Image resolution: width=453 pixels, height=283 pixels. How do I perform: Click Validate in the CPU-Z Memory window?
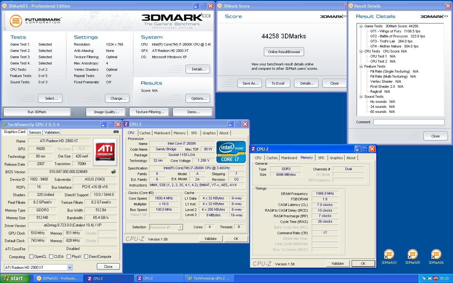[337, 264]
